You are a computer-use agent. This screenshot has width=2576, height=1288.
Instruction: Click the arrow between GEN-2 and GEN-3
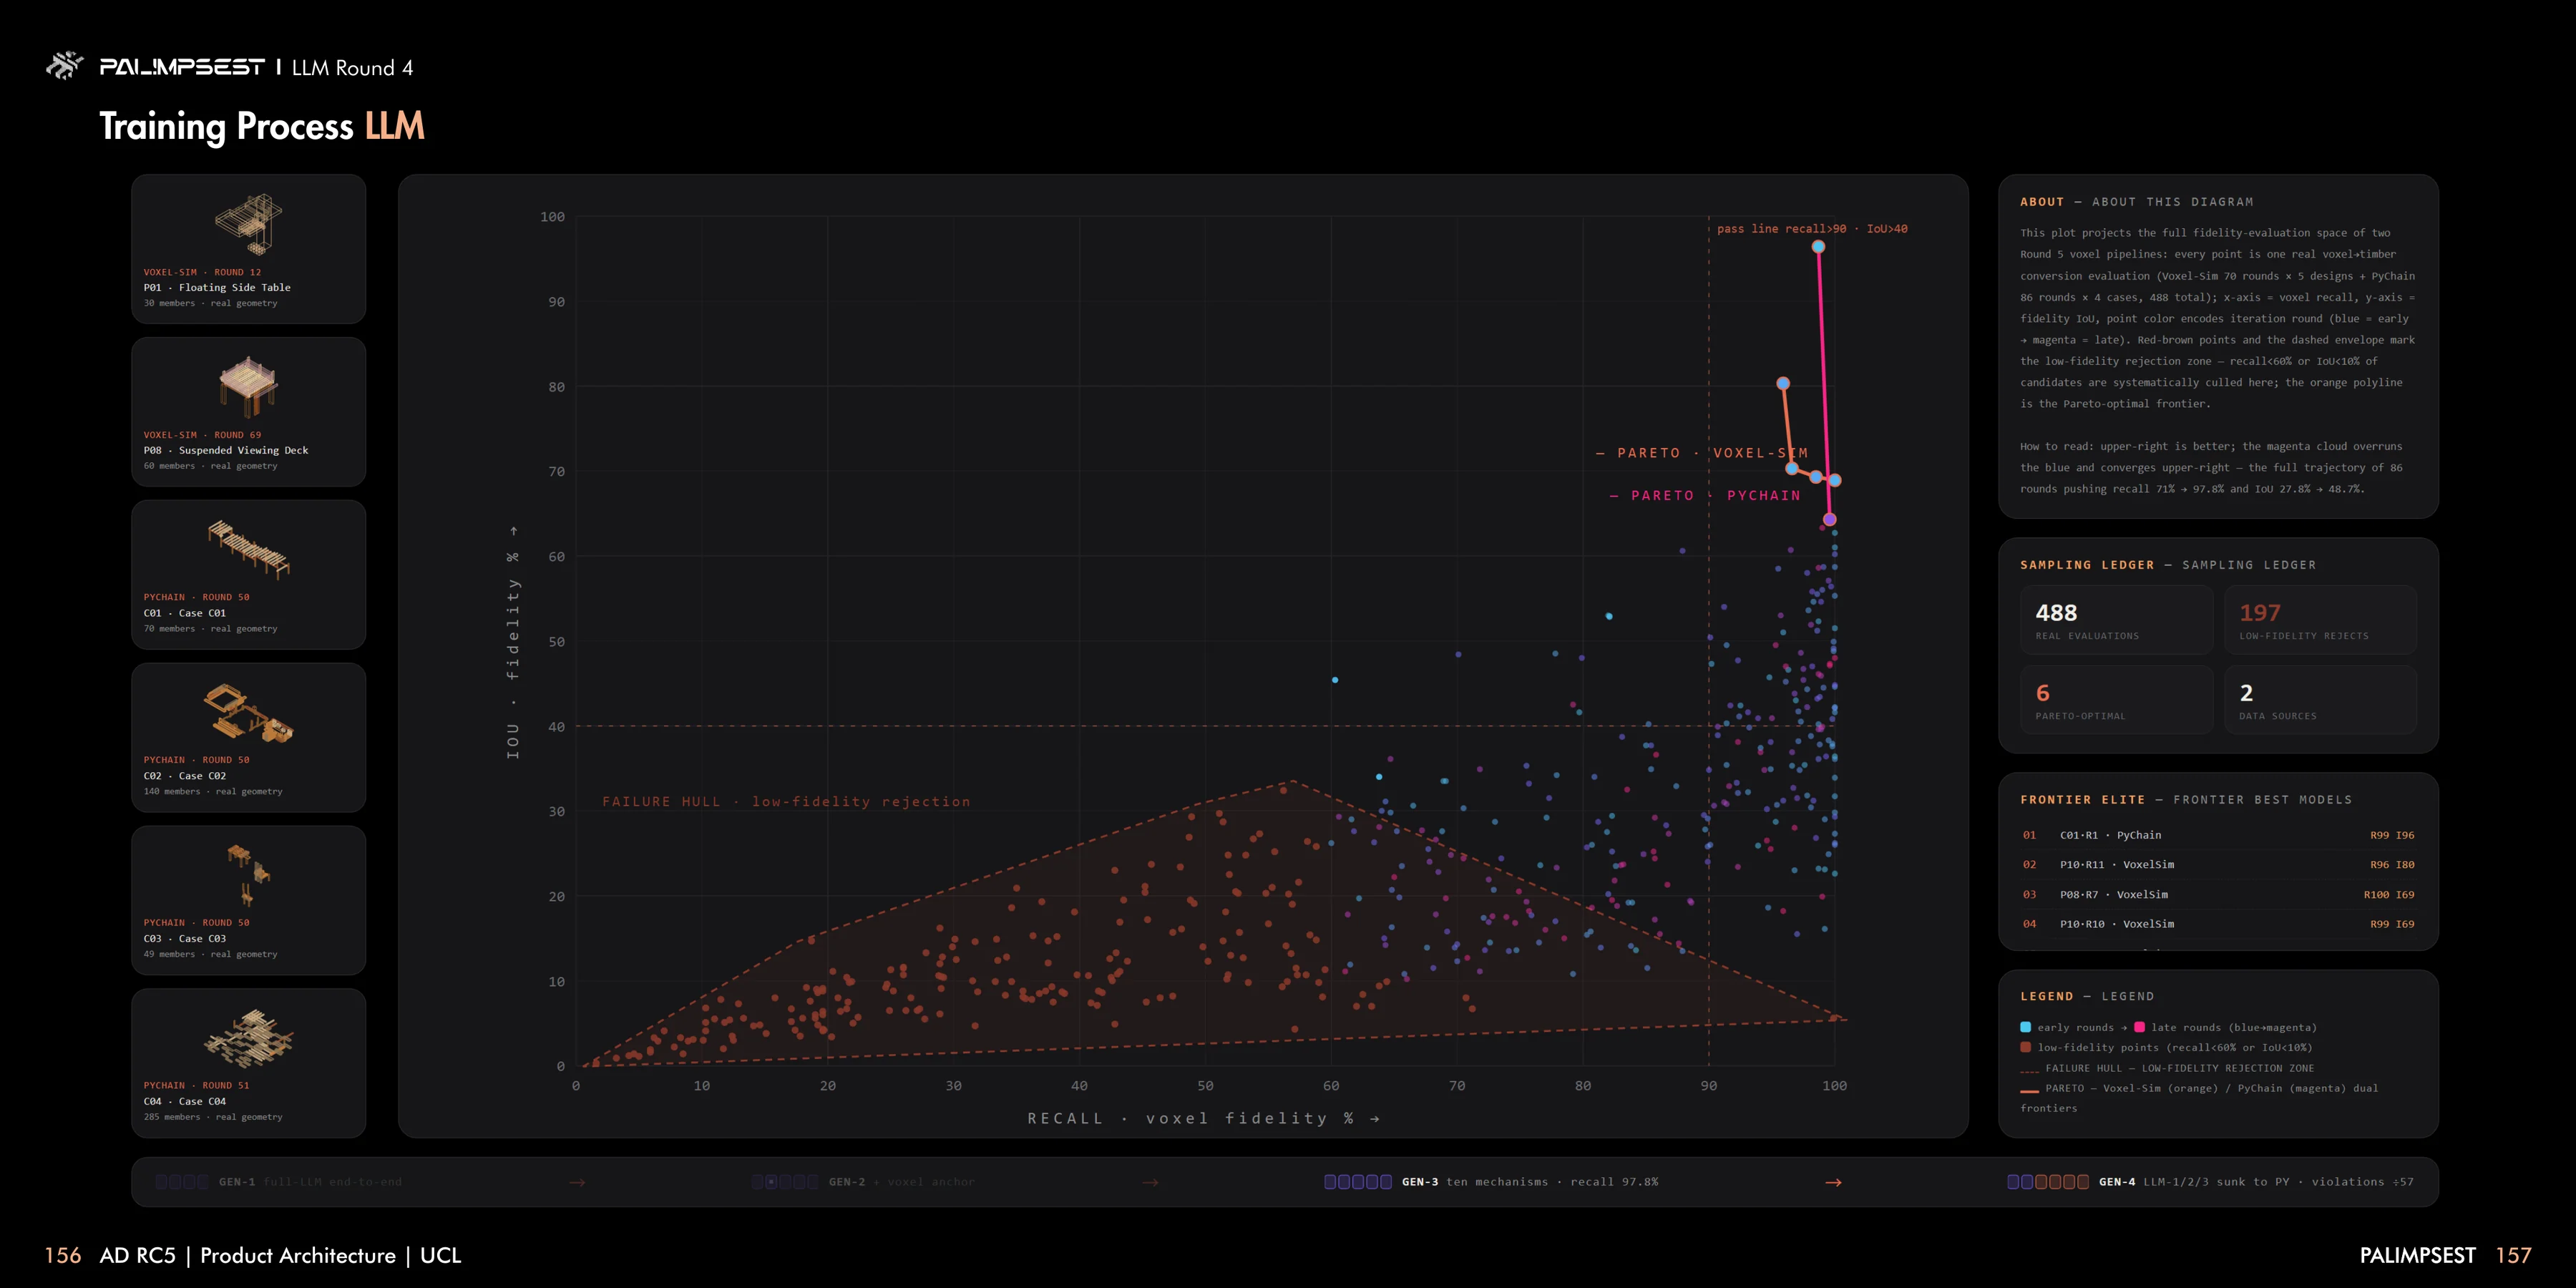[x=1150, y=1182]
